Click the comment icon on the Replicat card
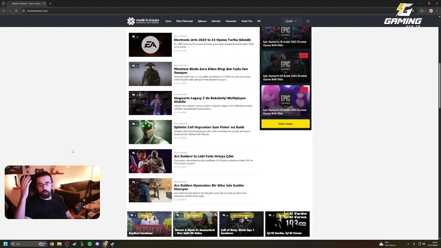Screen dimensions: 441x248 point(132,215)
